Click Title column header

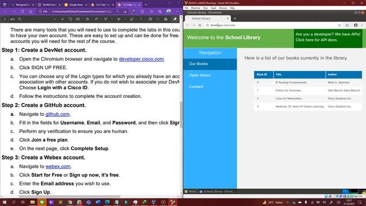(x=300, y=74)
